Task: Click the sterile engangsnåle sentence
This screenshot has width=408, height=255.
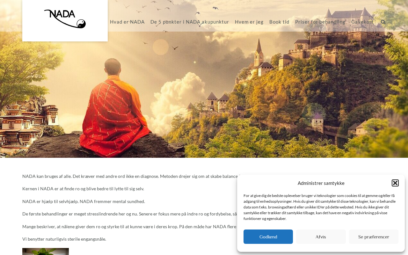Action: [x=64, y=239]
